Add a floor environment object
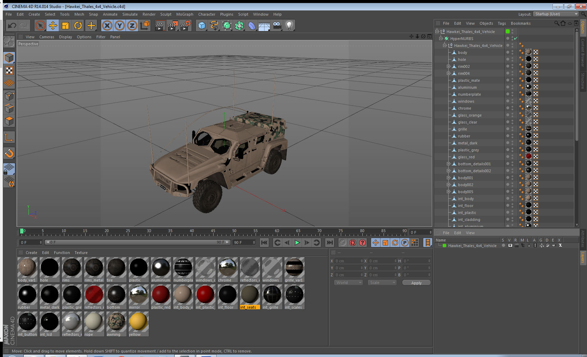 coord(264,25)
